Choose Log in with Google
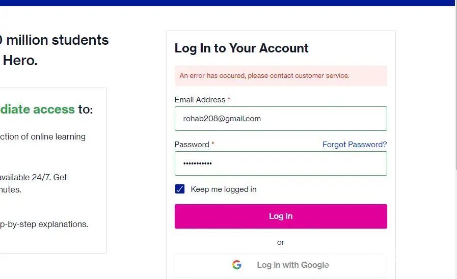Screen dimensions: 457x279 pos(281,265)
